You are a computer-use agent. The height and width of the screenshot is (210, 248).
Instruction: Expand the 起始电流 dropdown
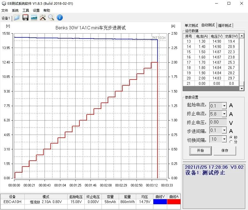click(x=224, y=106)
